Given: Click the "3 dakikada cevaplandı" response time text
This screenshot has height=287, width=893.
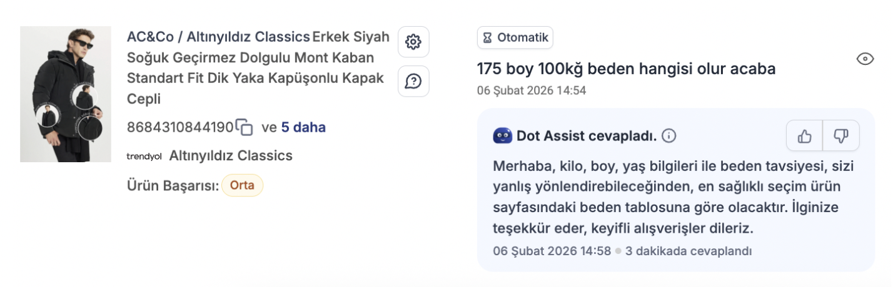Looking at the screenshot, I should [x=689, y=251].
